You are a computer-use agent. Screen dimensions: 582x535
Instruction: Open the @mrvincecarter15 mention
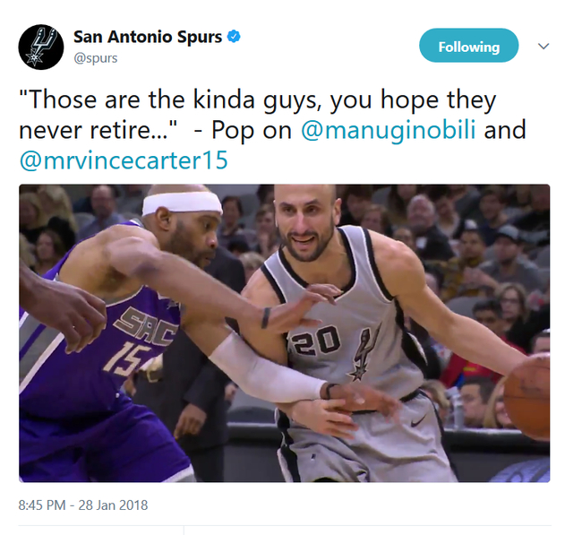pos(124,160)
